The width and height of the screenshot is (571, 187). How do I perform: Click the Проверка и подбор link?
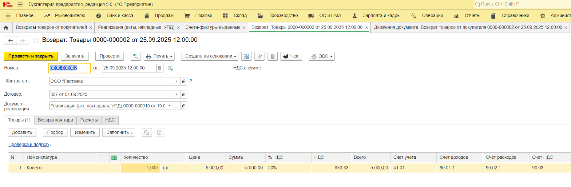(x=29, y=145)
